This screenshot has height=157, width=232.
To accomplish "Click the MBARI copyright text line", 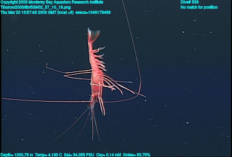I will coord(52,2).
